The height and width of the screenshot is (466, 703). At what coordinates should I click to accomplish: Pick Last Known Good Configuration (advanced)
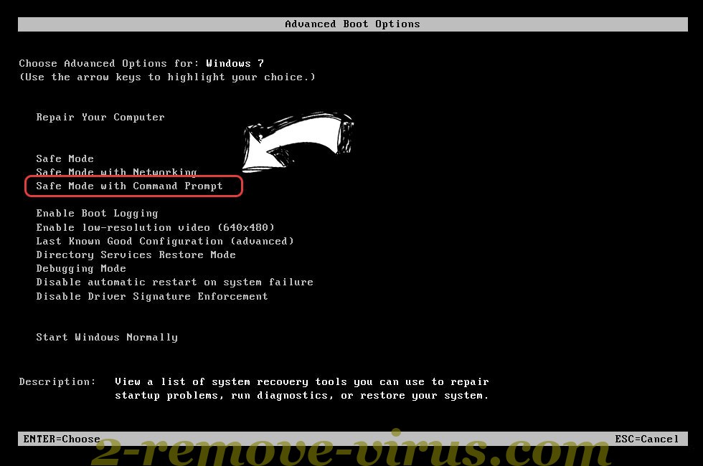pyautogui.click(x=165, y=241)
